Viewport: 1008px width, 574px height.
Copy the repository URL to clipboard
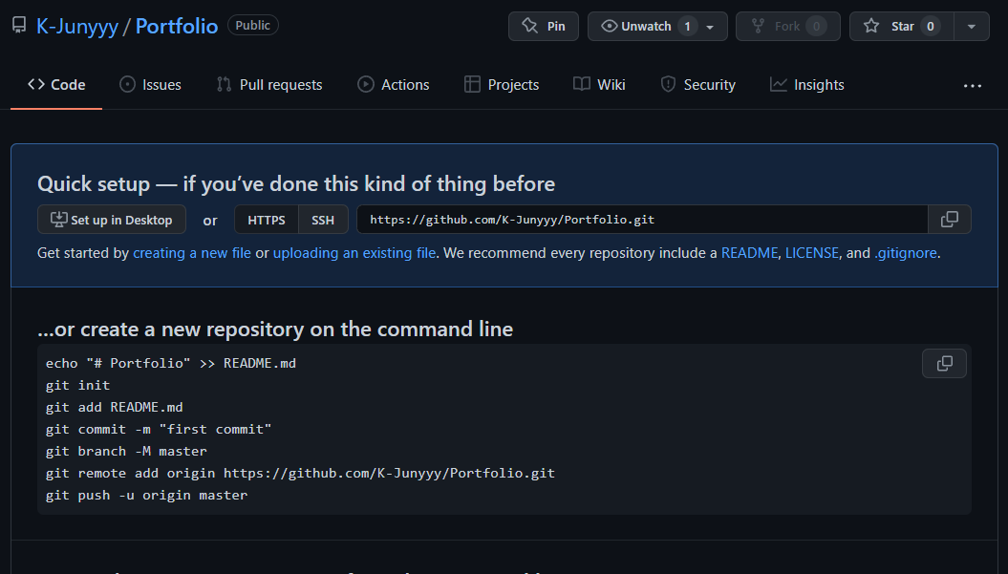950,220
